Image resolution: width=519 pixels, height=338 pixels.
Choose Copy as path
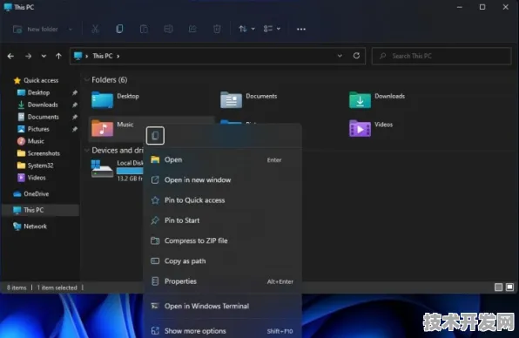(222, 261)
